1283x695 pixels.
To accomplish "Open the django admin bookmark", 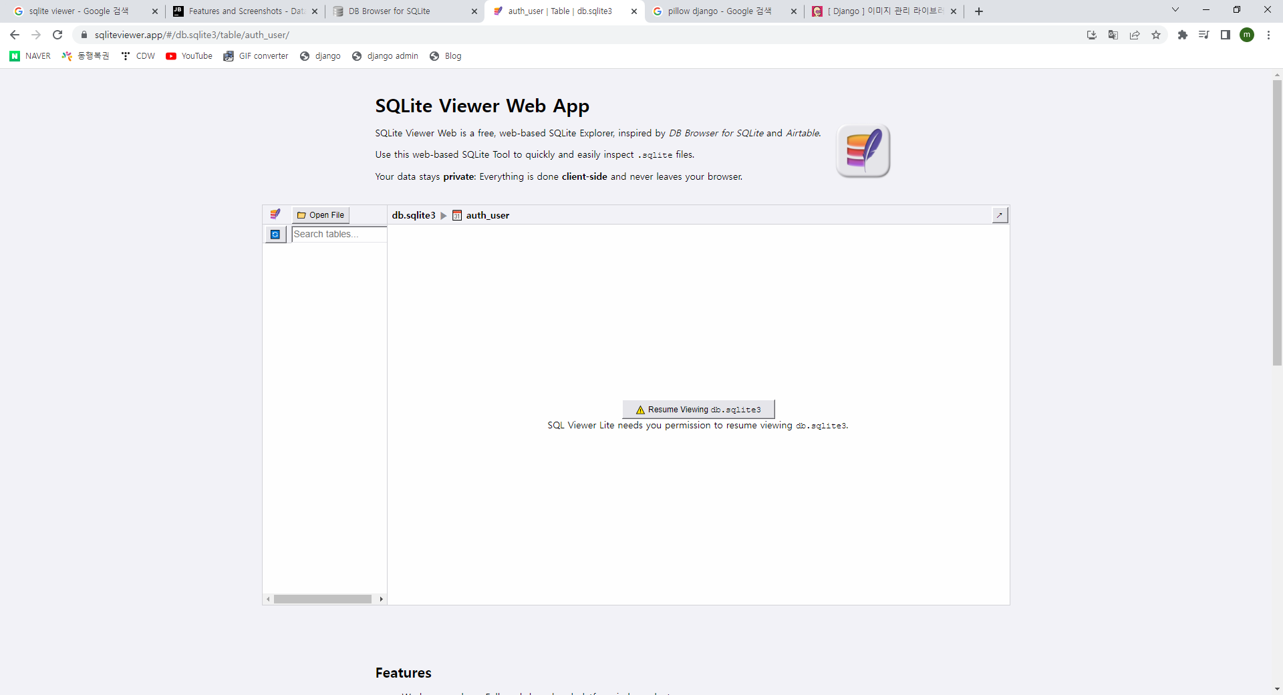I will [385, 56].
